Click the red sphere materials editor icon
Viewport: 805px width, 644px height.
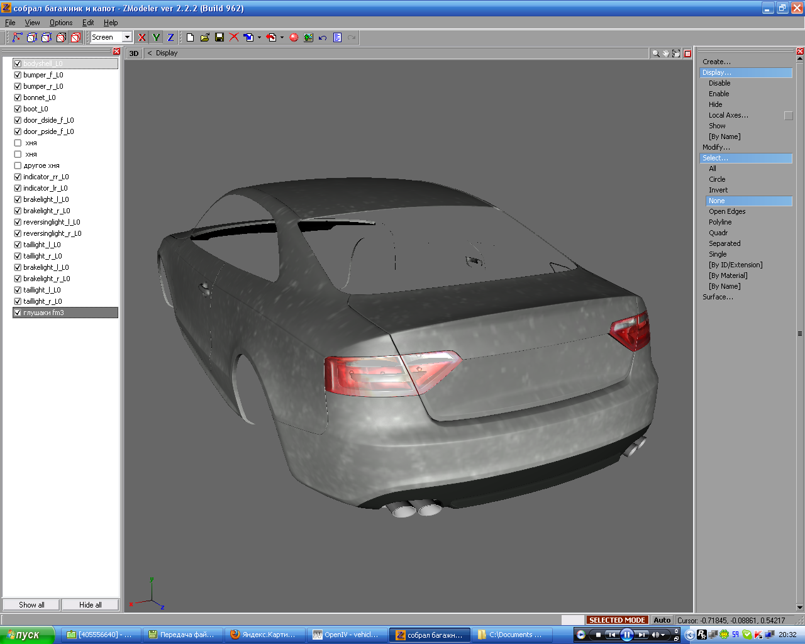click(x=294, y=38)
